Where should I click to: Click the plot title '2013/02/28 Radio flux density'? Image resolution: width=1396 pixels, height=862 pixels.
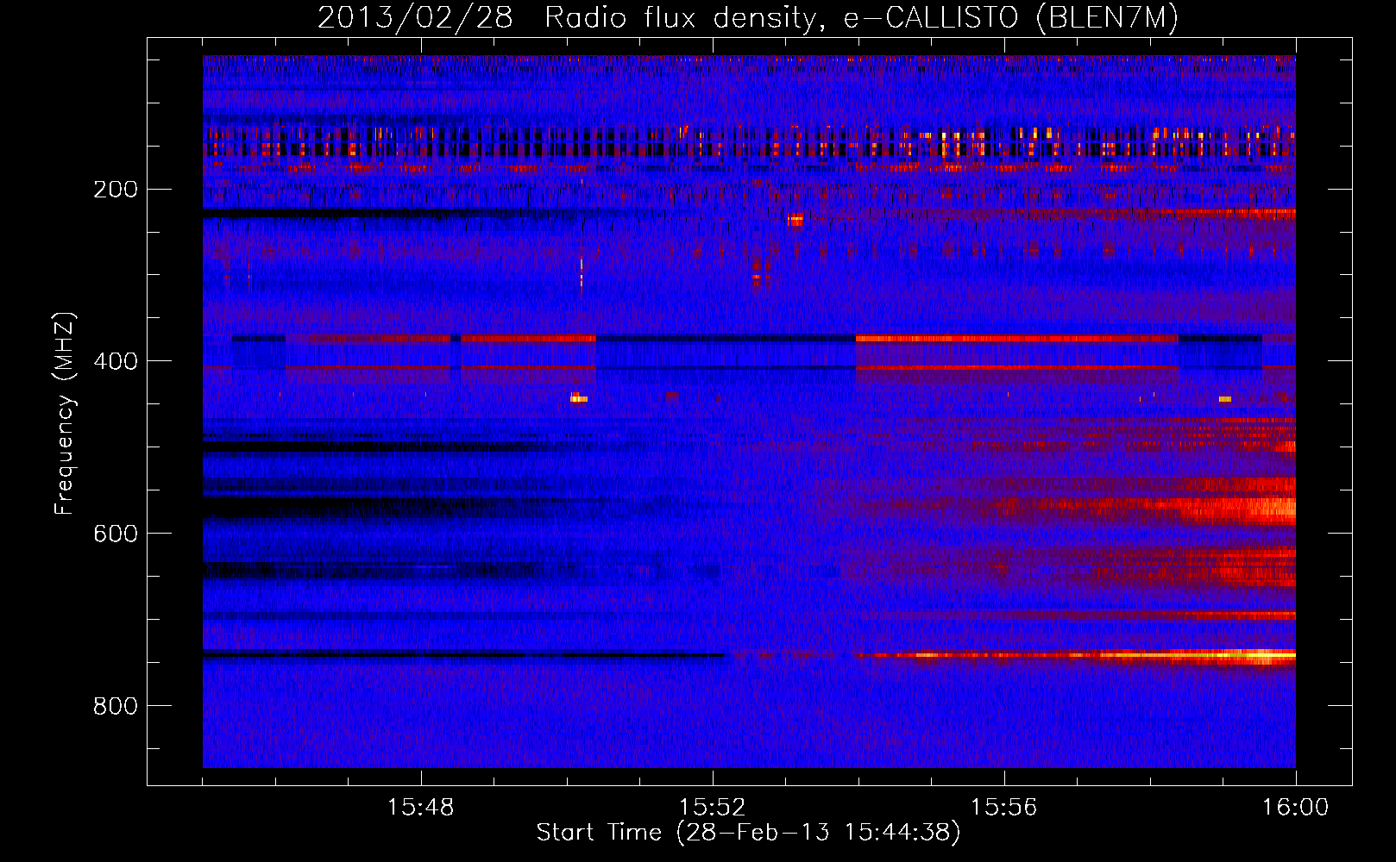click(747, 18)
